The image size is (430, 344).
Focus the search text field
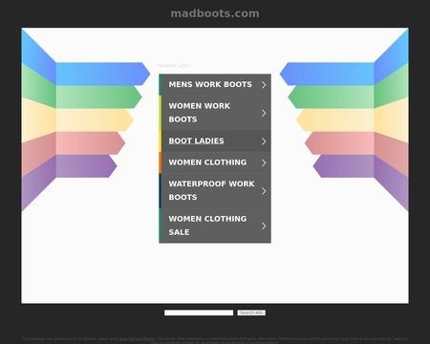coord(199,312)
